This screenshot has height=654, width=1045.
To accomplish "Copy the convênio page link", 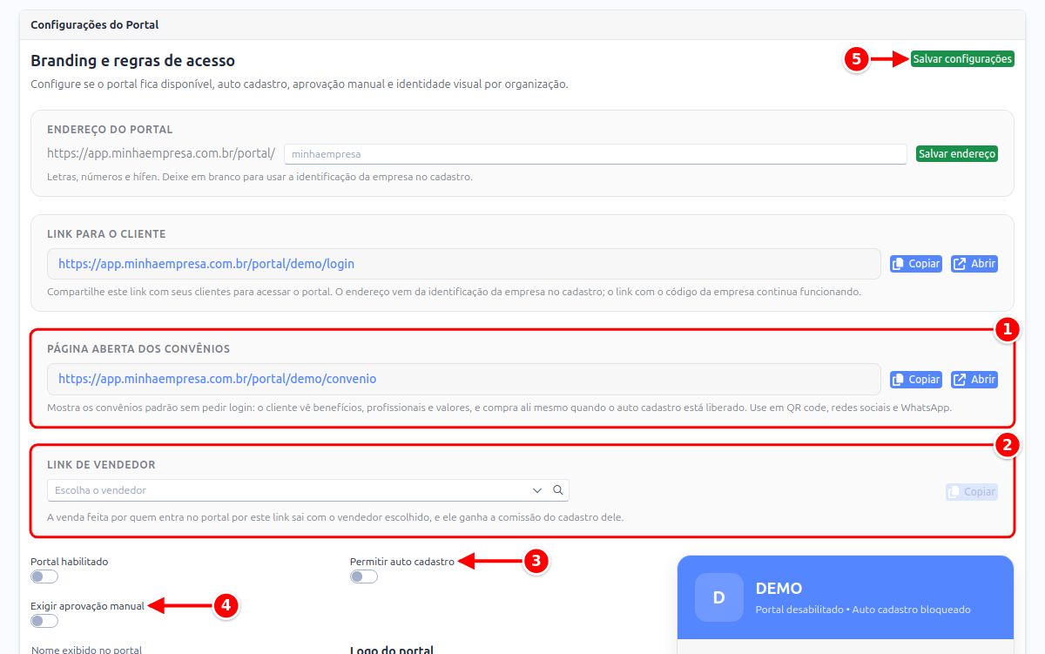I will point(916,380).
